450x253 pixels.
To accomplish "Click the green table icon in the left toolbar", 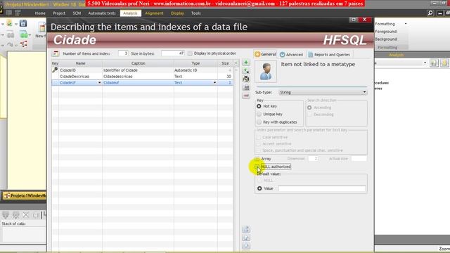I will click(x=23, y=35).
